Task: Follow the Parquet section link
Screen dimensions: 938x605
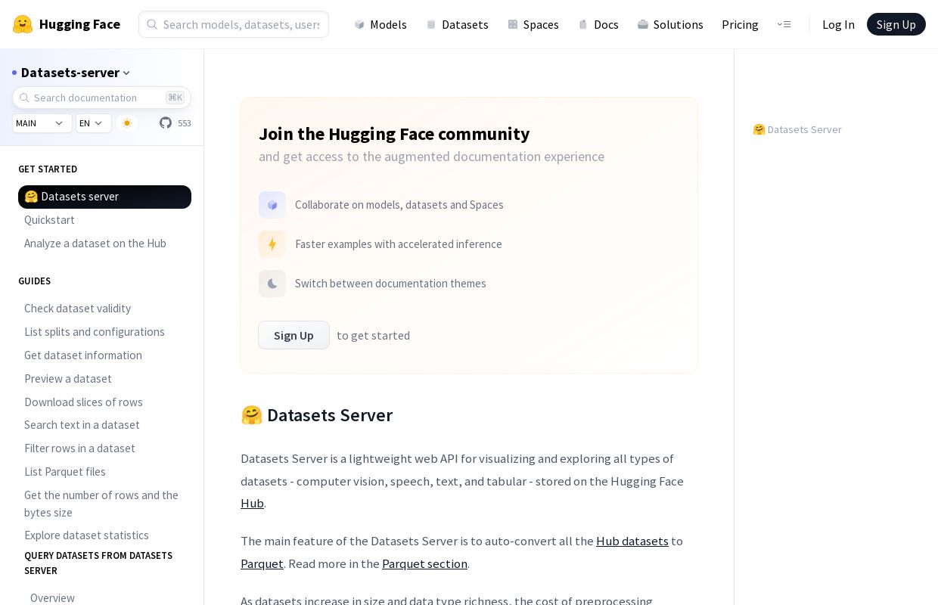Action: click(424, 564)
